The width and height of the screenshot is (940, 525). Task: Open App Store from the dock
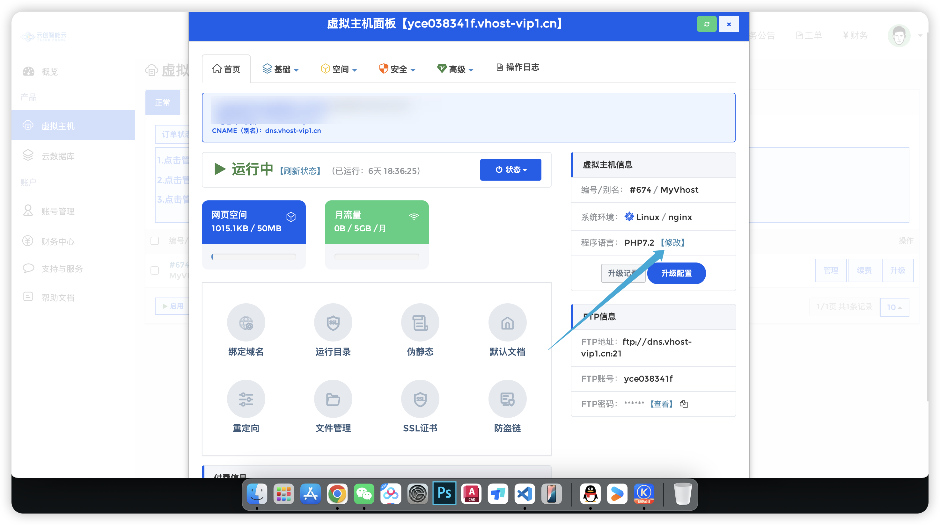point(311,494)
